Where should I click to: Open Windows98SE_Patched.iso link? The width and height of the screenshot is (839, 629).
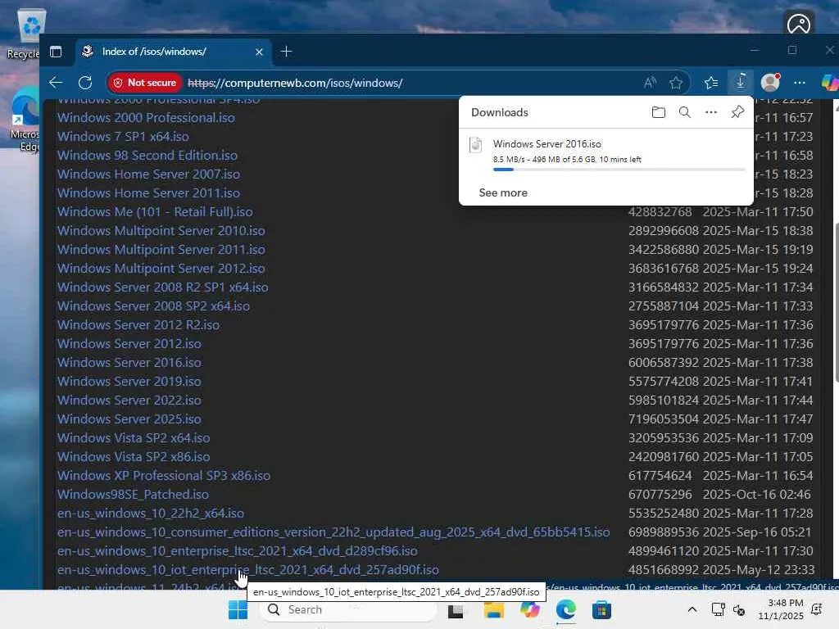134,494
